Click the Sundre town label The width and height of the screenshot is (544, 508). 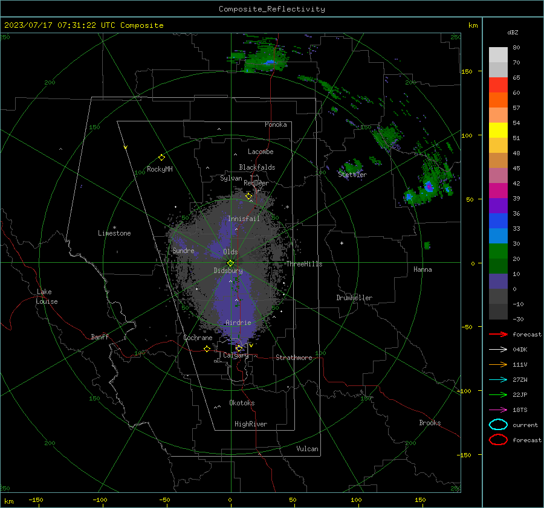(183, 251)
